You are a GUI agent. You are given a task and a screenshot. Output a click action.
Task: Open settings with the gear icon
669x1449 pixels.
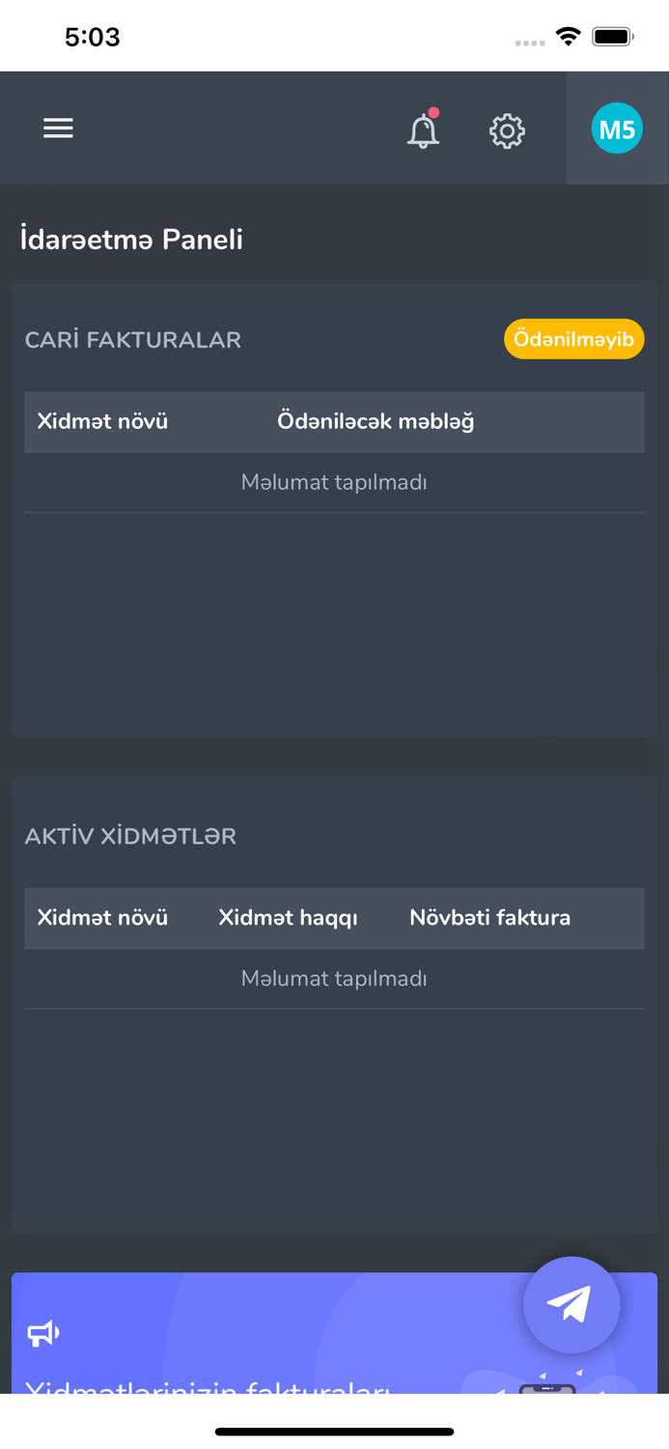point(507,128)
